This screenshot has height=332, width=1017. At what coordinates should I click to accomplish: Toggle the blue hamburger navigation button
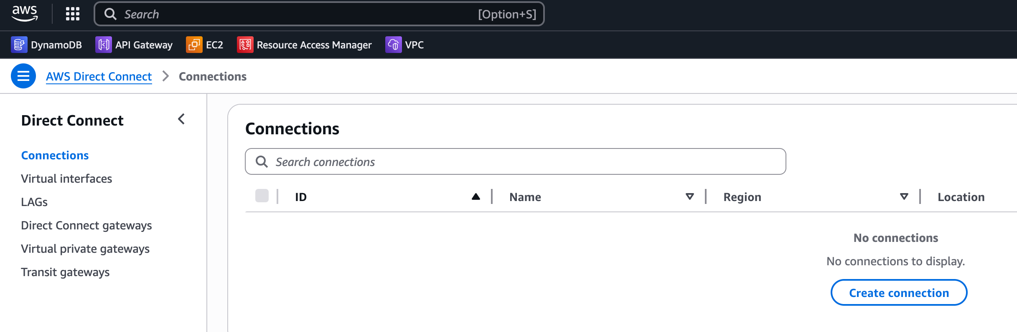23,76
